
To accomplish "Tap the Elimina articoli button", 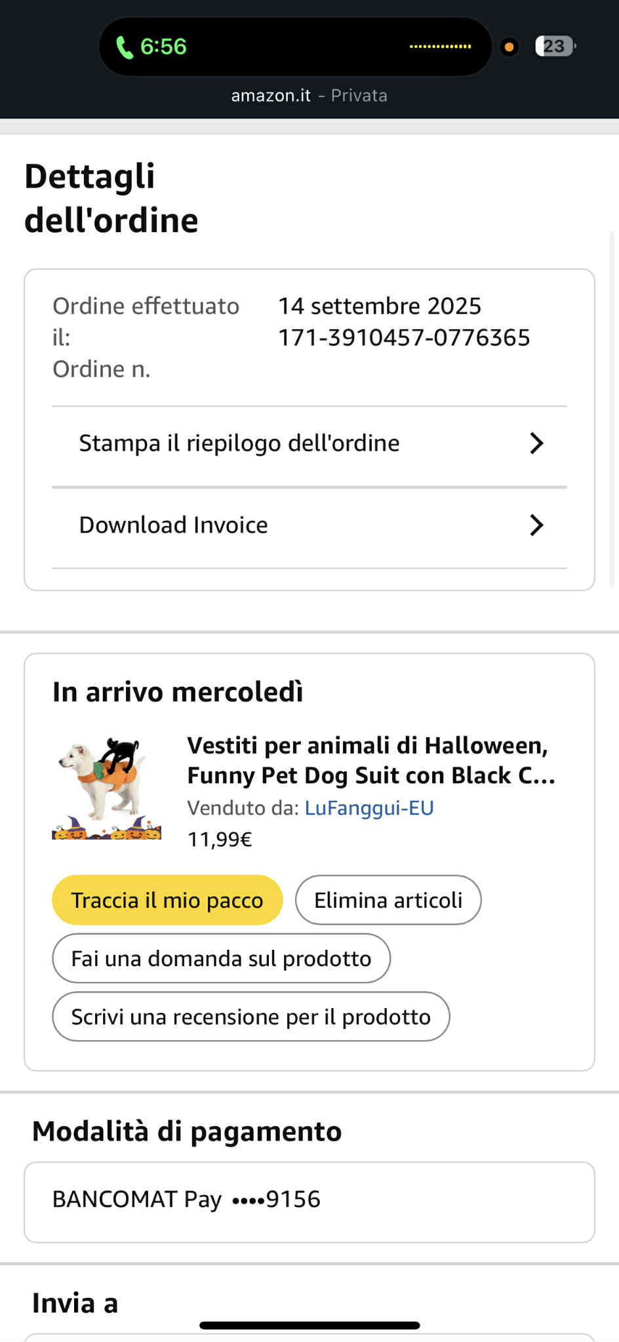I will (x=388, y=900).
